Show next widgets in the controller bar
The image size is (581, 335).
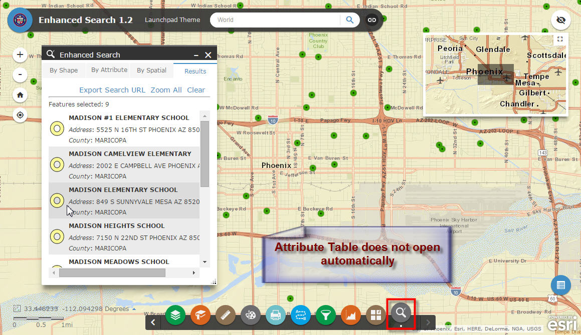[428, 322]
